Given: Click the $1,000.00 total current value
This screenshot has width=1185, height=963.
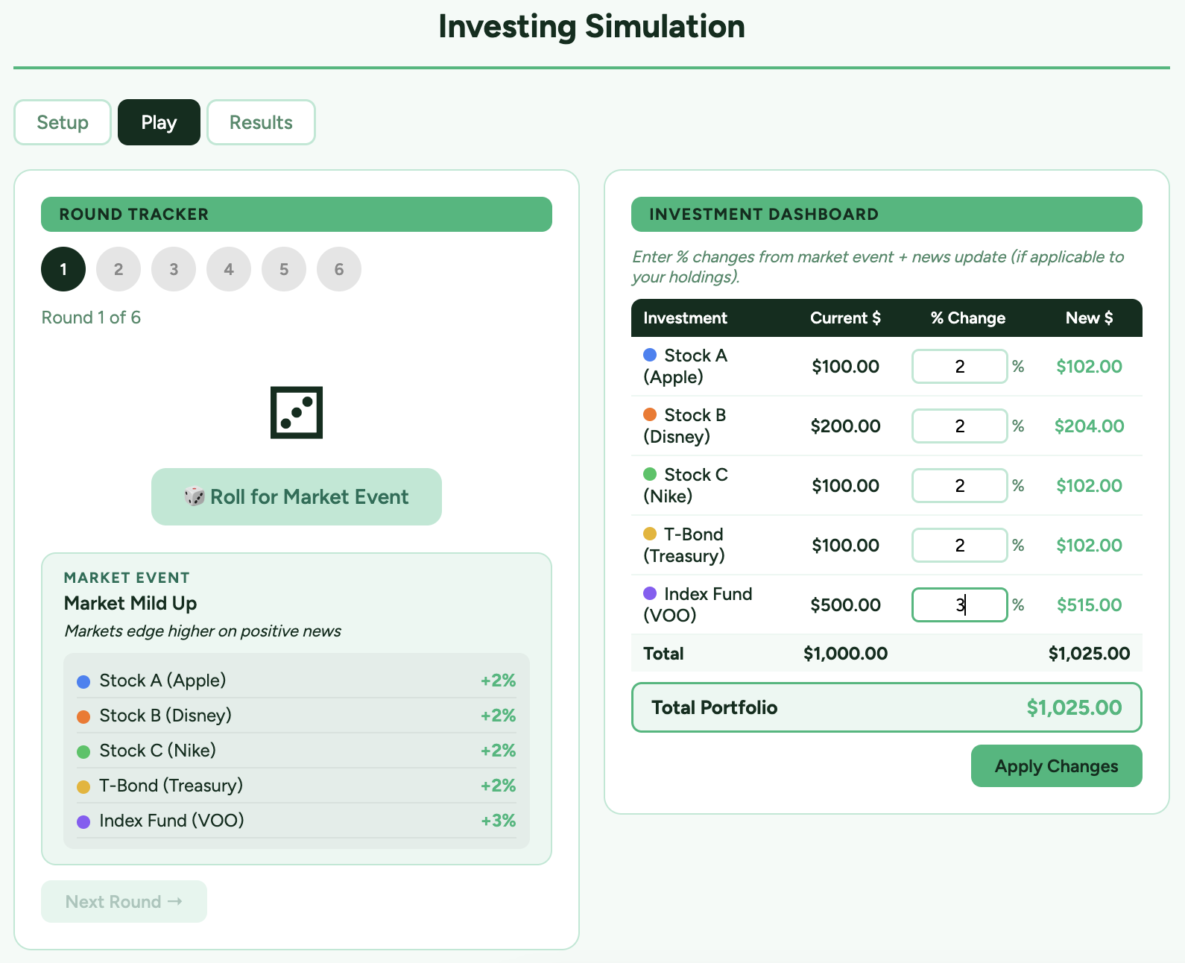Looking at the screenshot, I should coord(845,654).
